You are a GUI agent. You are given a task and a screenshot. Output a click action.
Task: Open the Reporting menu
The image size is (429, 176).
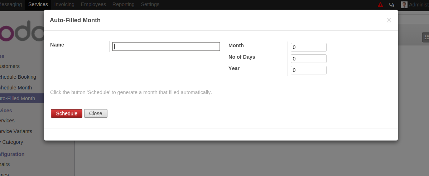click(124, 4)
